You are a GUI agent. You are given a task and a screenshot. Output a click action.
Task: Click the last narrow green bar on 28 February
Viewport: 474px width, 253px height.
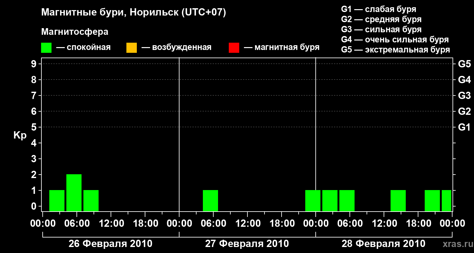click(x=447, y=201)
